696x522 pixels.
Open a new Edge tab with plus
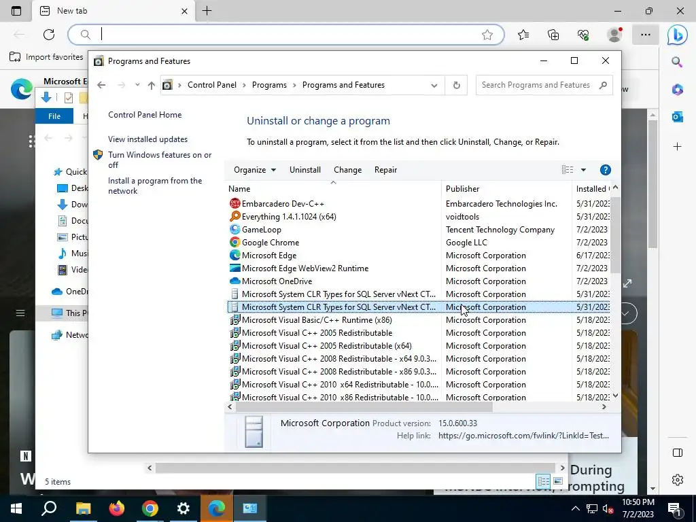207,11
